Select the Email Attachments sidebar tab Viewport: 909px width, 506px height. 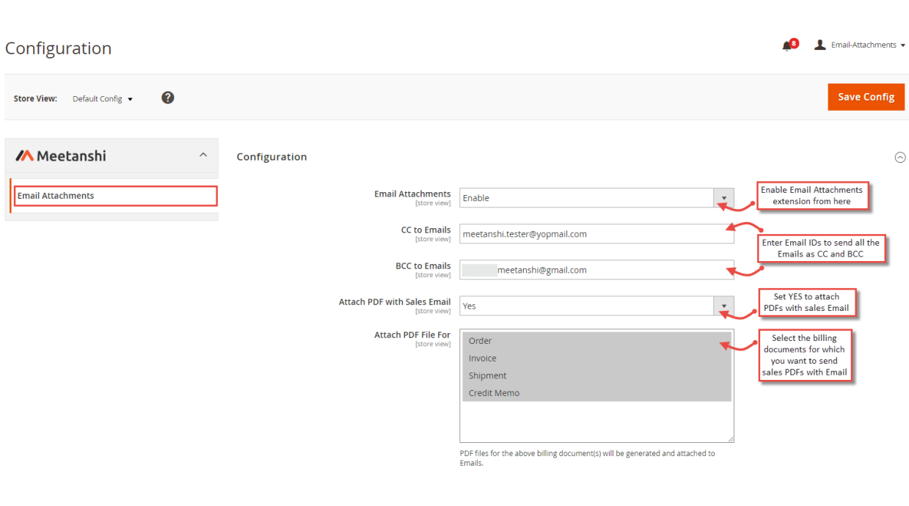click(x=116, y=196)
